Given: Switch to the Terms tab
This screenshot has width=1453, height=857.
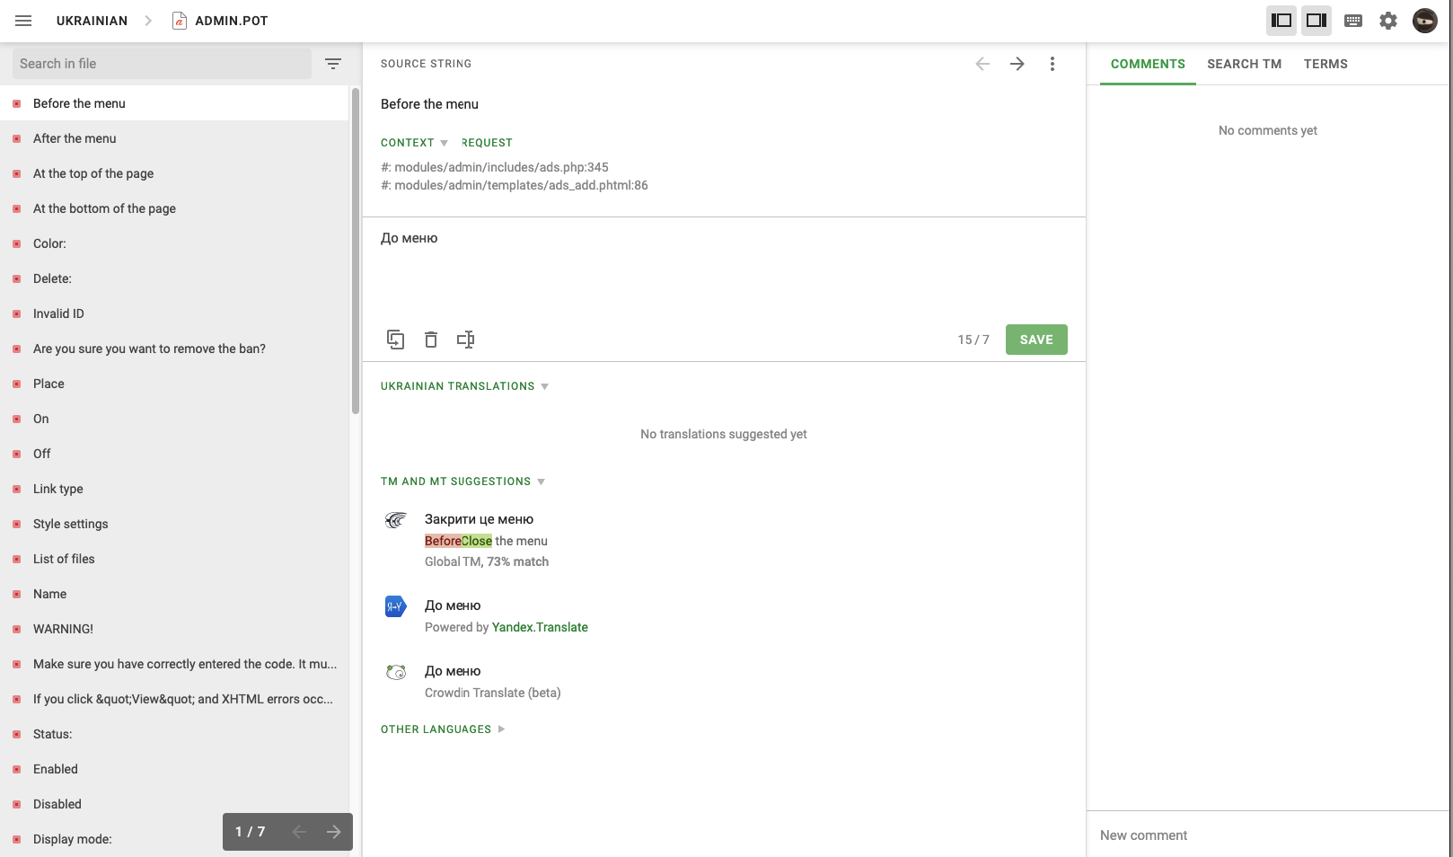Looking at the screenshot, I should (x=1325, y=64).
